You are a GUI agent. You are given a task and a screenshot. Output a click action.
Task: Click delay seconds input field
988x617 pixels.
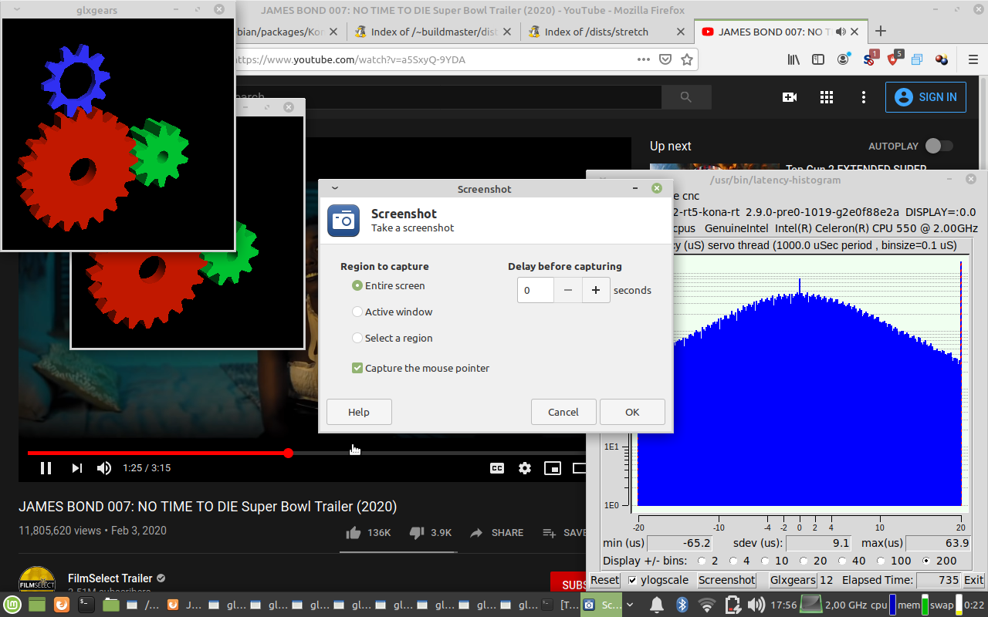point(536,290)
